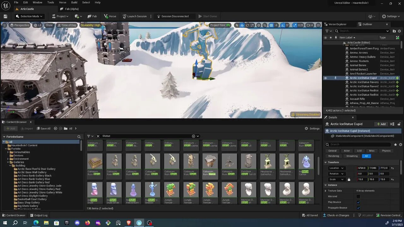
Task: Search the FortniteGame source tree
Action: click(x=79, y=137)
